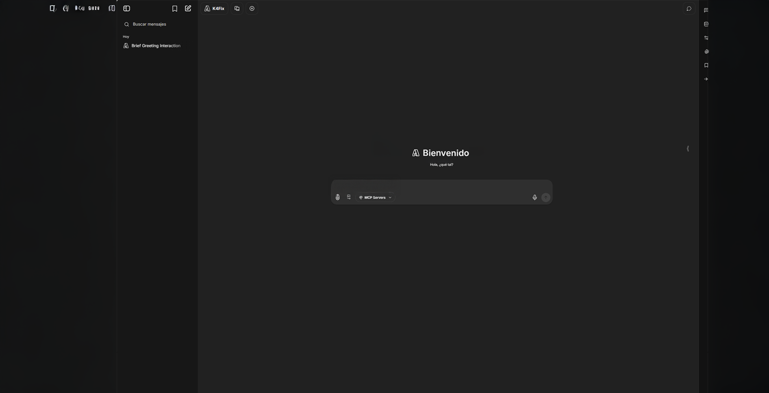Image resolution: width=769 pixels, height=393 pixels.
Task: Open the tools options icon in the input
Action: (349, 197)
